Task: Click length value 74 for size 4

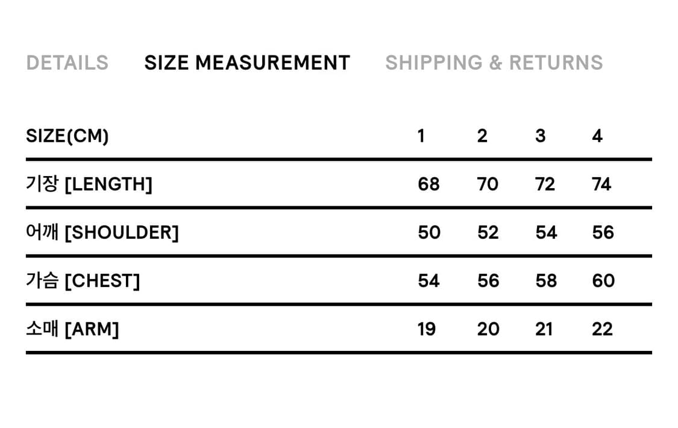Action: pos(601,184)
